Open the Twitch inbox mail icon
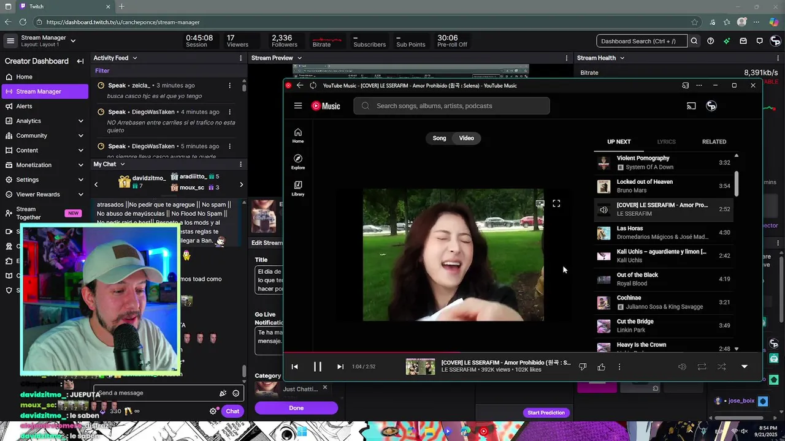The image size is (785, 441). (743, 41)
